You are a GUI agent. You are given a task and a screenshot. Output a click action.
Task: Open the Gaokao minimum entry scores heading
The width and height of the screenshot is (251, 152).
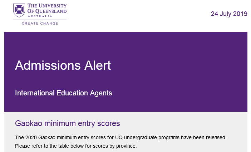(x=67, y=124)
